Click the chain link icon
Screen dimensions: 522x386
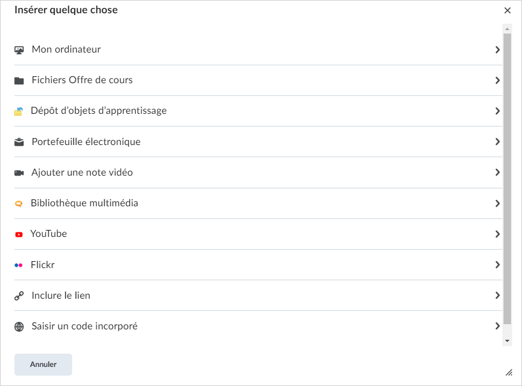tap(19, 296)
